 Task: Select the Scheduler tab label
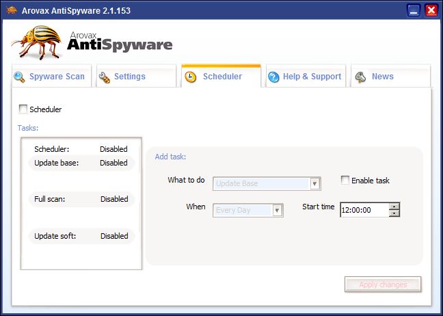pos(222,77)
